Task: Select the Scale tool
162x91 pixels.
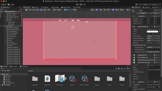Action: pos(37,10)
